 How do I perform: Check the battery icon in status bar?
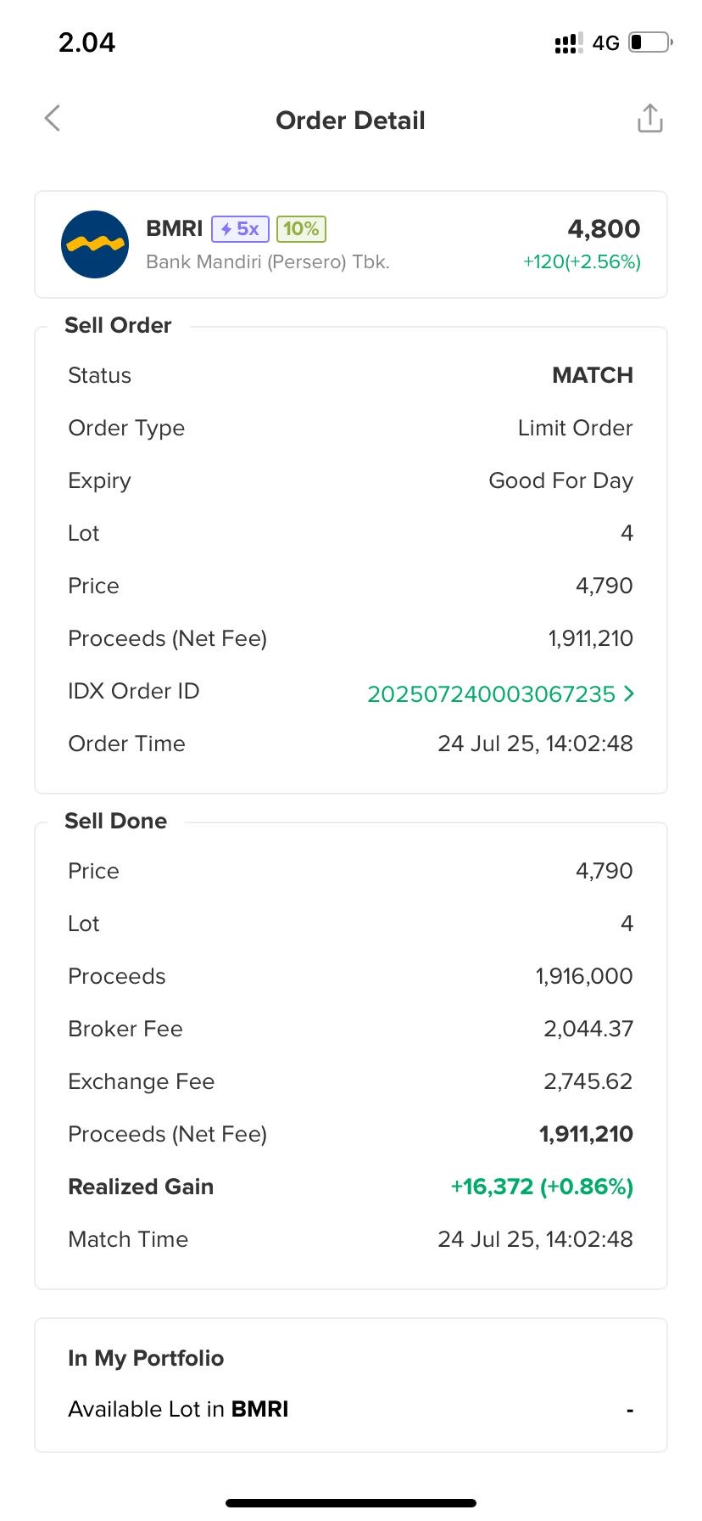pyautogui.click(x=650, y=42)
